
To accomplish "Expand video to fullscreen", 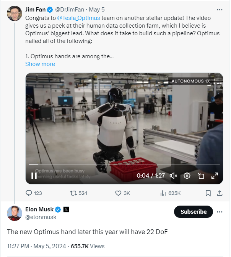I will 215,176.
